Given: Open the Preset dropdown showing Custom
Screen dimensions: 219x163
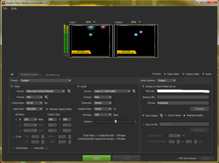Looking at the screenshot, I should tap(45, 81).
